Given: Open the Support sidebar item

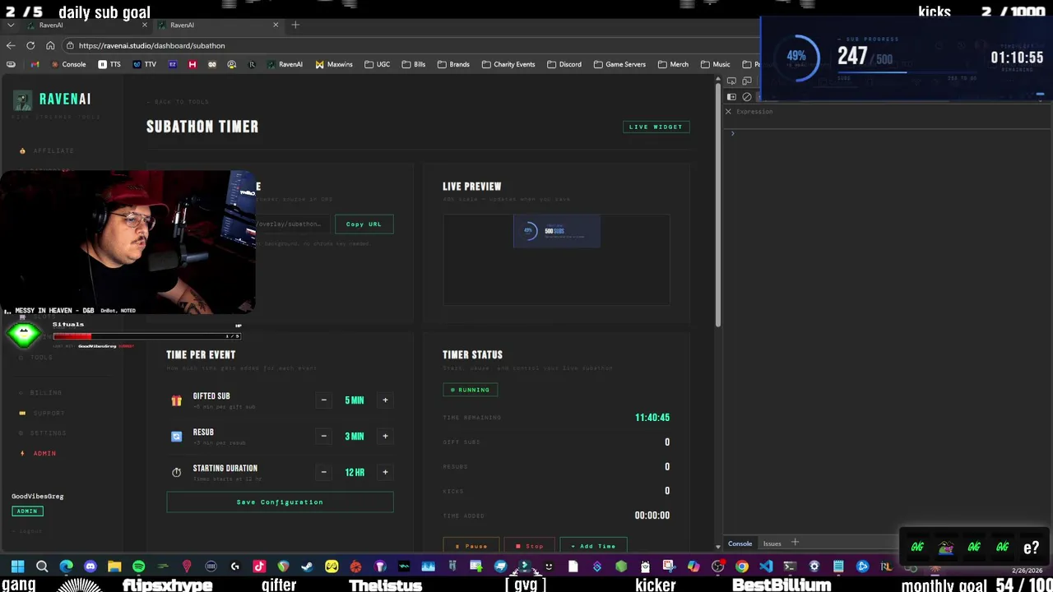Looking at the screenshot, I should click(42, 413).
